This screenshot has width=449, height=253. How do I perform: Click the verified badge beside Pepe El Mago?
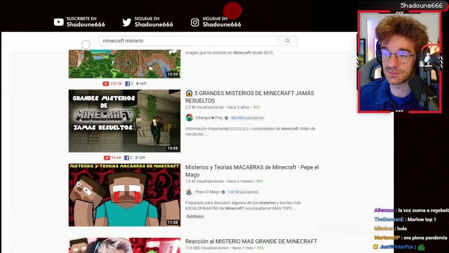click(x=223, y=192)
